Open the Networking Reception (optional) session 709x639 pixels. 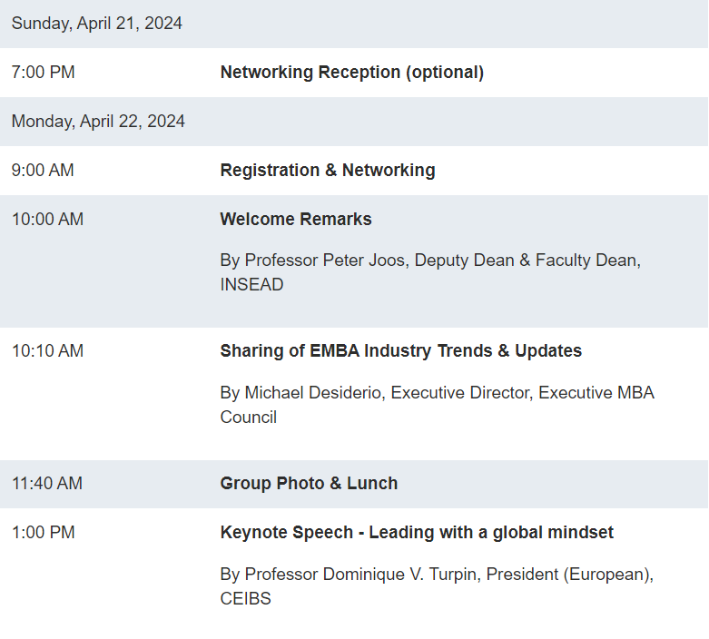(x=352, y=73)
